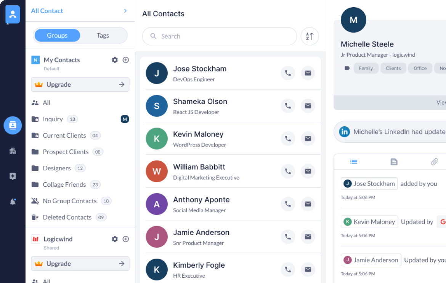The image size is (446, 283).
Task: Click the sort A-Z icon button
Action: (x=310, y=37)
